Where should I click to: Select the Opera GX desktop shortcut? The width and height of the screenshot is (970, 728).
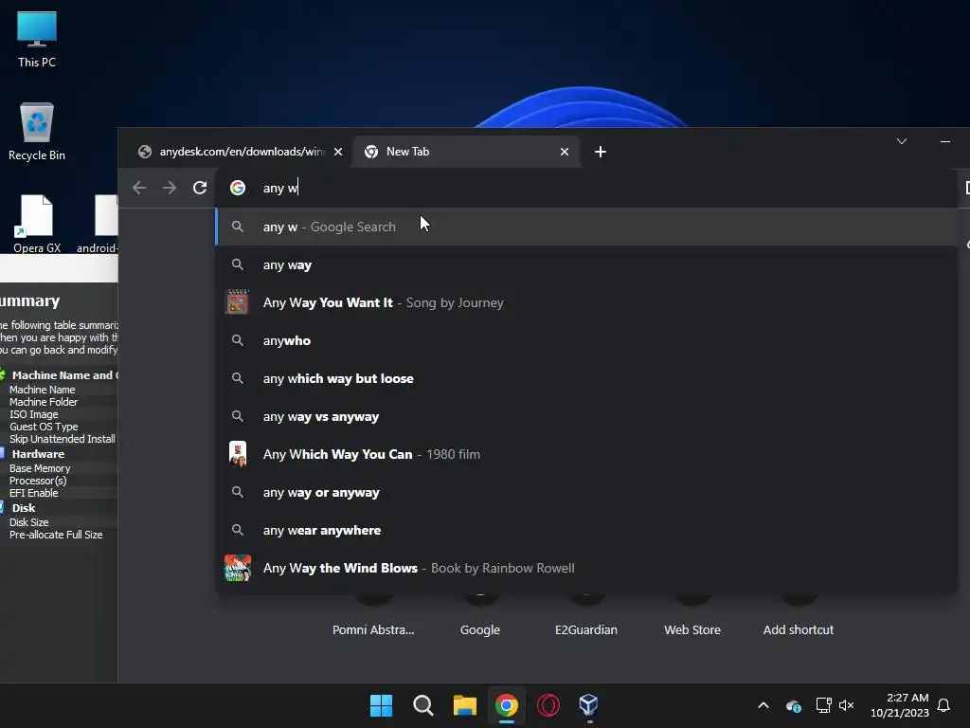(x=37, y=224)
